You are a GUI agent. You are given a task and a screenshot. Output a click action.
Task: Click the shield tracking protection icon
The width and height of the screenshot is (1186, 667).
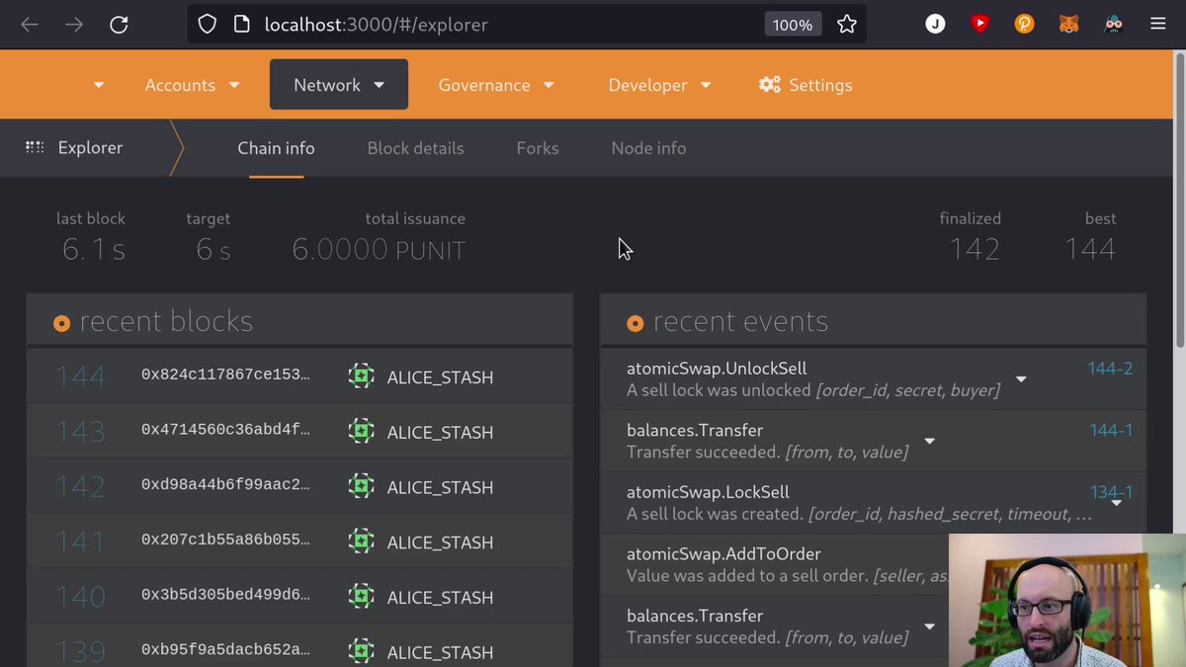(x=207, y=25)
